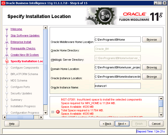168x135 pixels.
Task: Browse for Domain Home Location
Action: click(152, 67)
